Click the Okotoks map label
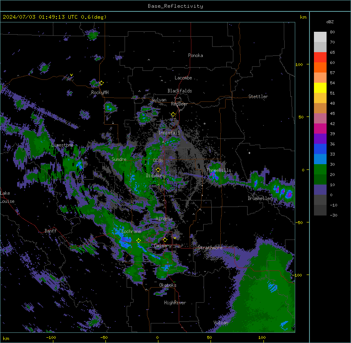 click(168, 285)
